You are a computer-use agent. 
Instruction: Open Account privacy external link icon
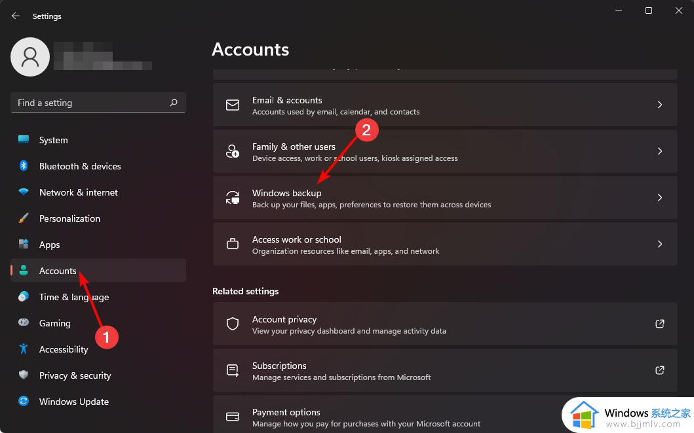coord(659,324)
